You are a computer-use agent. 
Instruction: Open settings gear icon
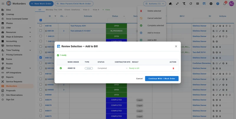[x=211, y=4]
